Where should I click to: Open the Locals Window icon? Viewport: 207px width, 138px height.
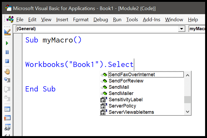7,109
